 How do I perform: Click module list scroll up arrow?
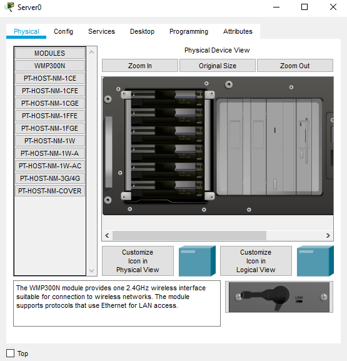(x=91, y=53)
